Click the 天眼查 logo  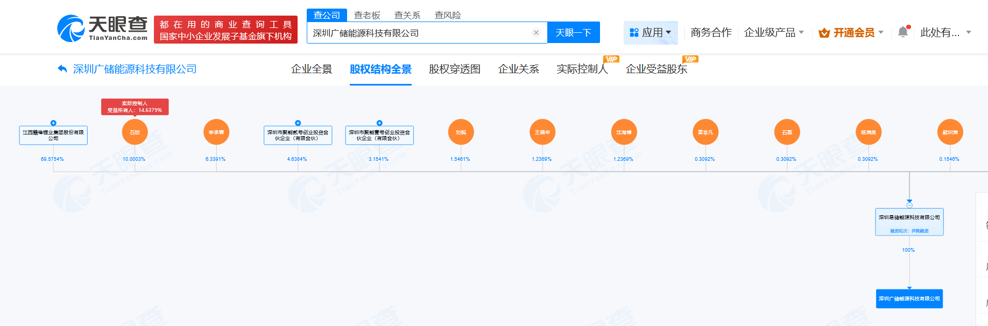[102, 29]
